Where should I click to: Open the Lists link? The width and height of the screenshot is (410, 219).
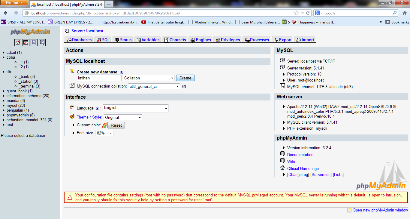point(338,174)
